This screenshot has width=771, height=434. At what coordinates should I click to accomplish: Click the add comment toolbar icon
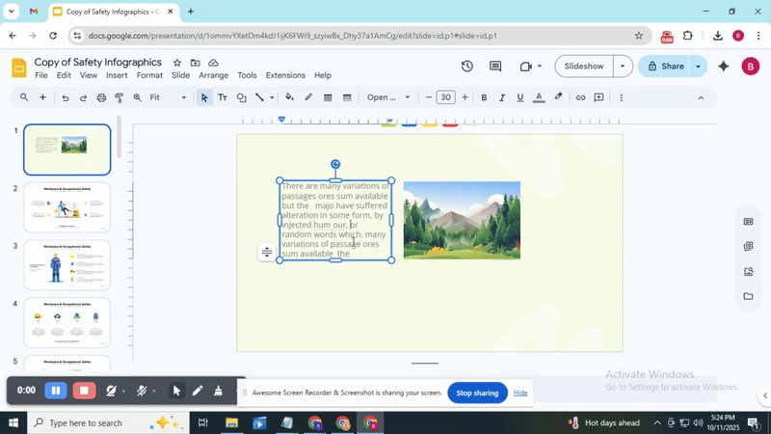(598, 97)
